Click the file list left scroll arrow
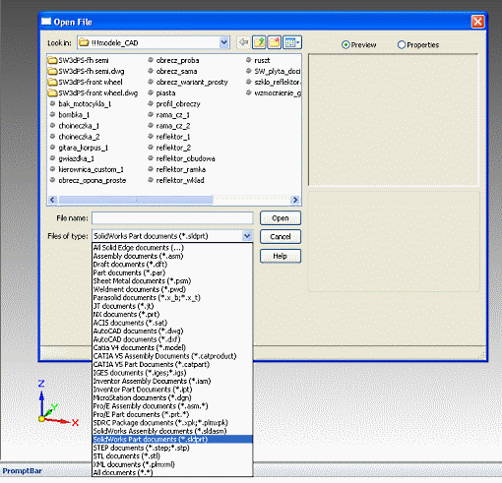502x483 pixels. [x=52, y=200]
